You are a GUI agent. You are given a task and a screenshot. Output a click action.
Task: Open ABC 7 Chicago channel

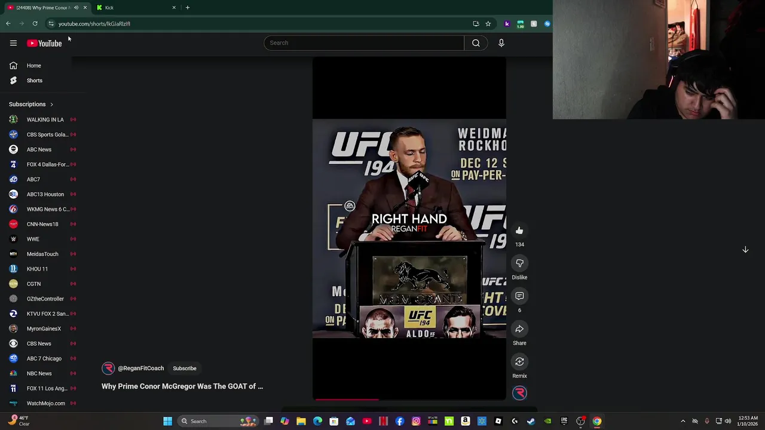[42, 358]
